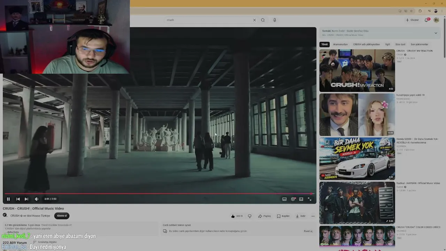Viewport: 446px width, 251px height.
Task: Bookmark the page with the star icon
Action: coord(412,11)
